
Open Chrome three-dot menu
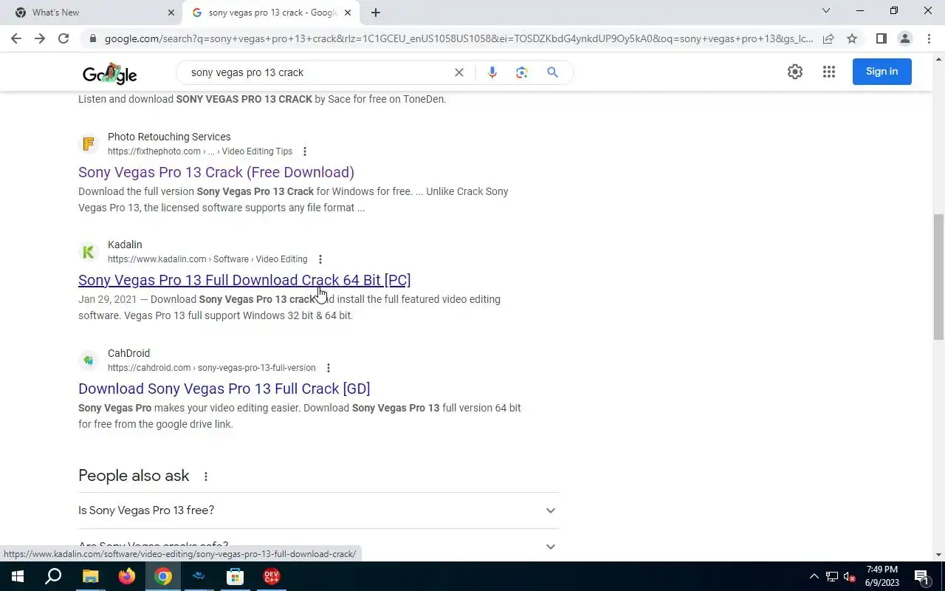tap(929, 38)
